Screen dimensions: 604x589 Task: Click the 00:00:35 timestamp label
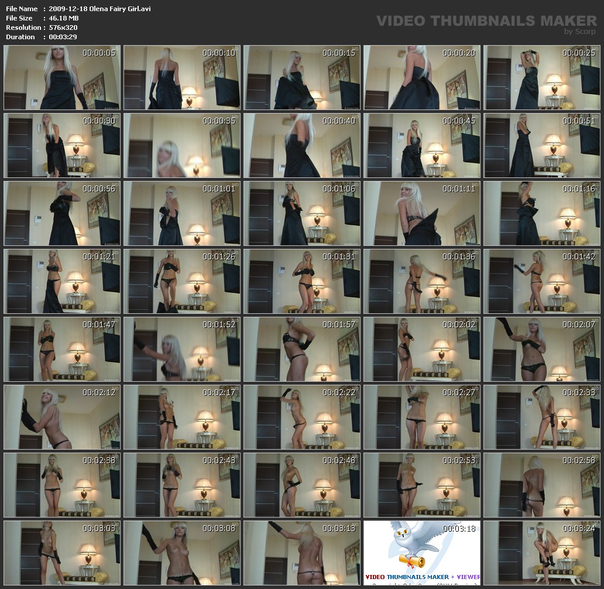click(219, 121)
